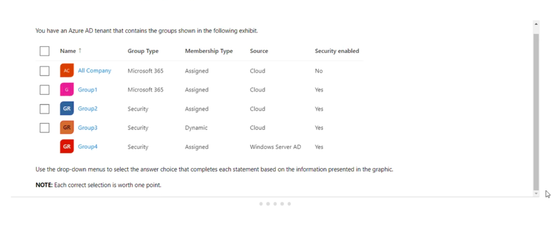Screen dimensions: 551x234
Task: Sort by Membership Type column header
Action: (209, 51)
